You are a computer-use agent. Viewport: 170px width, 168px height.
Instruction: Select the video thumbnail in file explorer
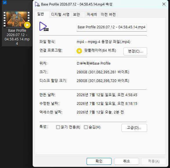[17, 19]
